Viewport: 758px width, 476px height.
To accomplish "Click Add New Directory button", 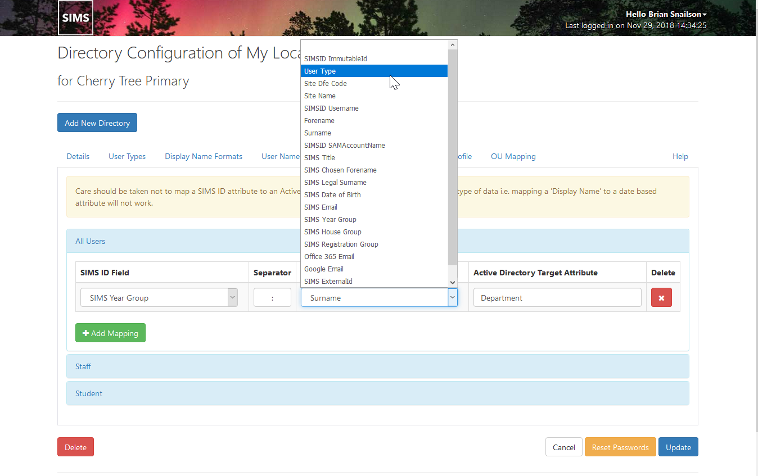I will (97, 123).
